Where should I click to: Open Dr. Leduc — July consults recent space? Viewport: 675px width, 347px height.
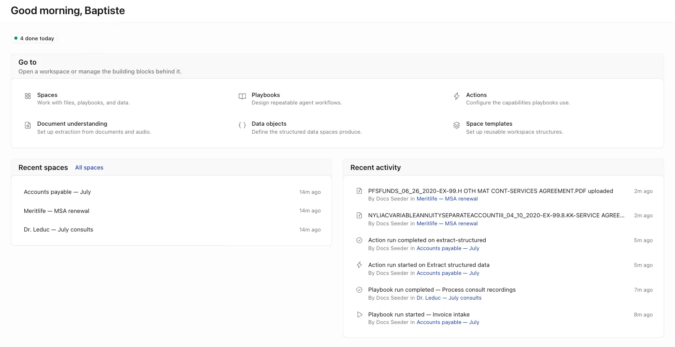pos(171,230)
